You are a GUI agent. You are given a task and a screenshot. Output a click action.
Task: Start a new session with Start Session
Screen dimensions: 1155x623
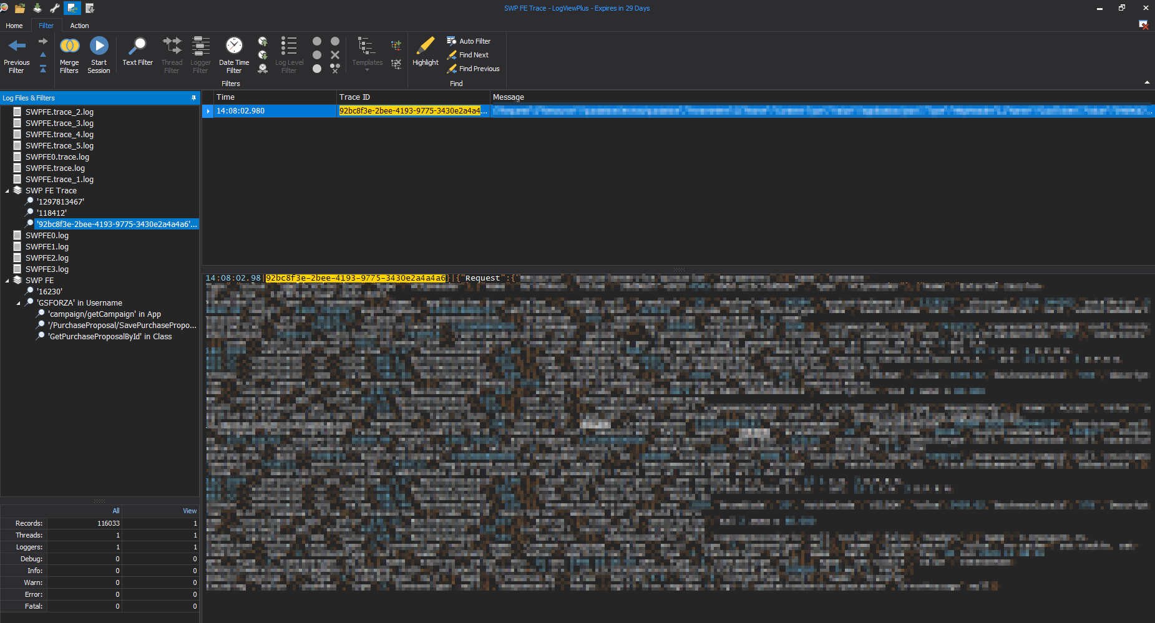click(x=99, y=46)
